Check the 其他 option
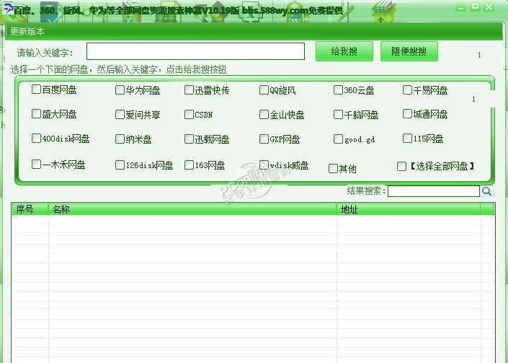Viewport: 508px width, 363px height. click(x=333, y=168)
